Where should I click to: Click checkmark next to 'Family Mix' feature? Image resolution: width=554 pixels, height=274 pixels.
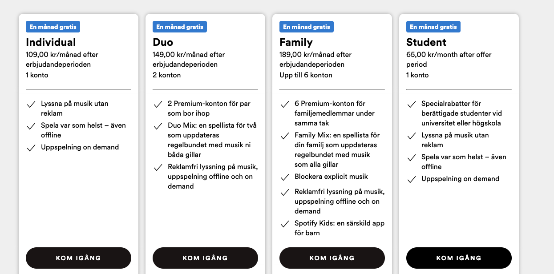pos(285,136)
